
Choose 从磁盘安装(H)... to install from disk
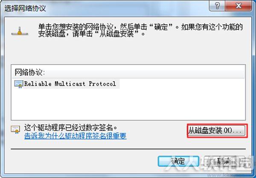point(216,131)
